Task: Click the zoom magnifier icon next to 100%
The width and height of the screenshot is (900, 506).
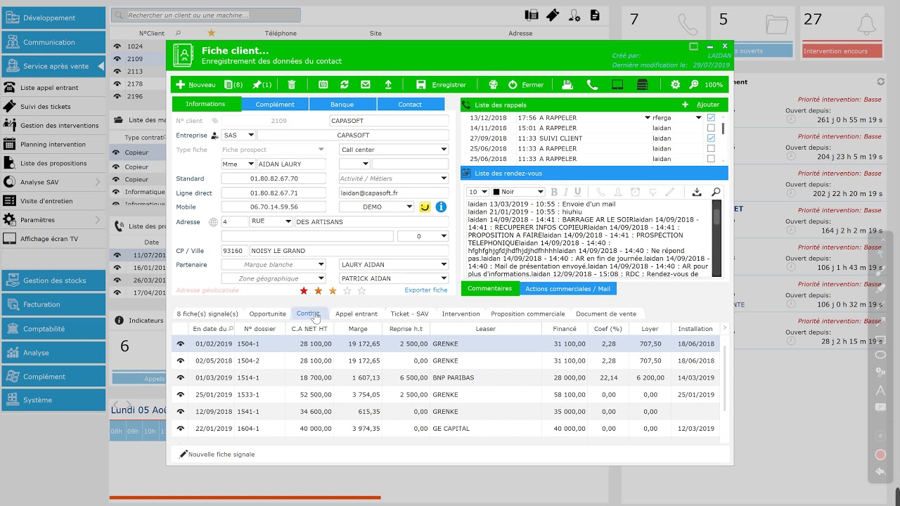Action: [694, 84]
